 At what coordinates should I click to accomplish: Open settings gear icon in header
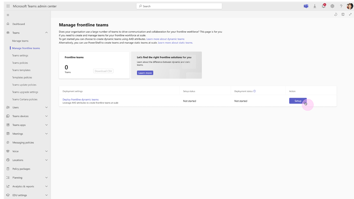[x=332, y=6]
